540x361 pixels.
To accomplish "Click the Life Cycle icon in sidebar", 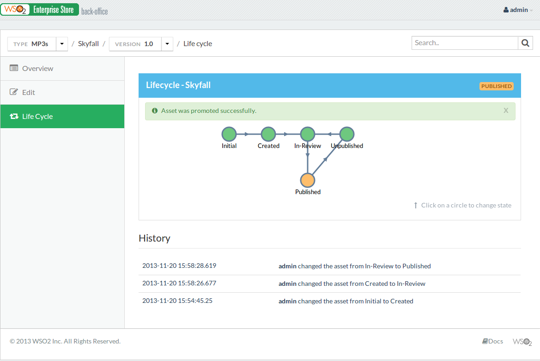I will coord(14,116).
